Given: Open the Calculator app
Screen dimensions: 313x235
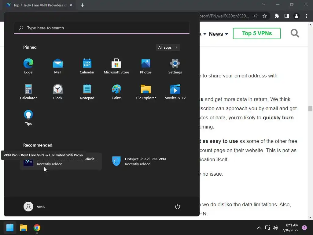Looking at the screenshot, I should [x=28, y=92].
